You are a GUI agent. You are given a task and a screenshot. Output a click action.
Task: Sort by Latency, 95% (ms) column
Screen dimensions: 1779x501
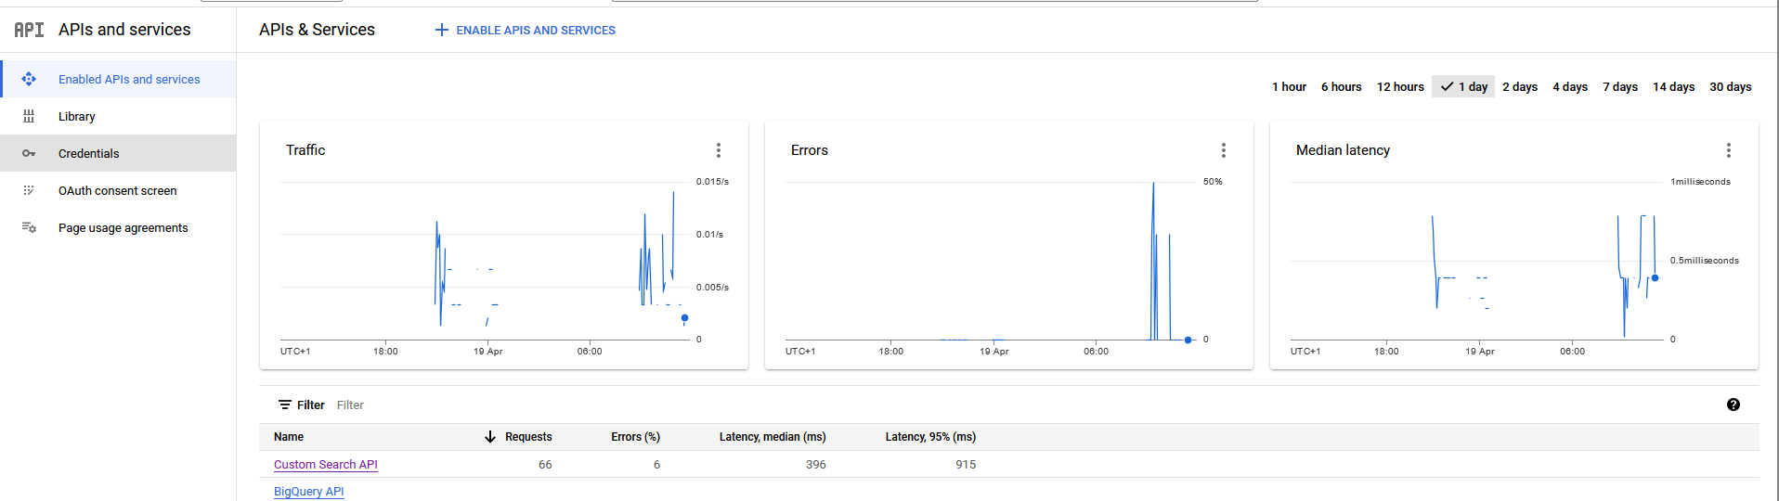pyautogui.click(x=930, y=436)
